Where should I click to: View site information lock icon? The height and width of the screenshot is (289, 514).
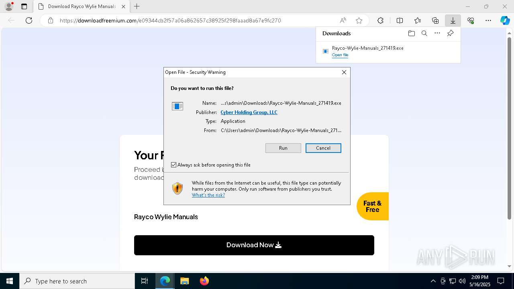tap(51, 20)
